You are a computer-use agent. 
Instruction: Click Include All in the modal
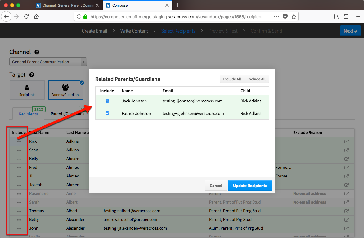tap(232, 79)
